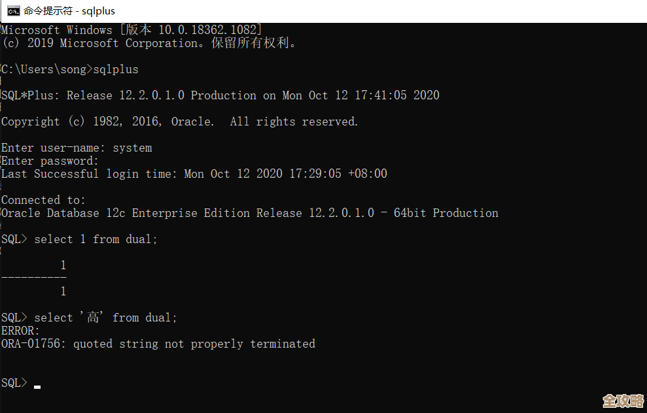Click the Command Prompt icon in title bar

12,10
